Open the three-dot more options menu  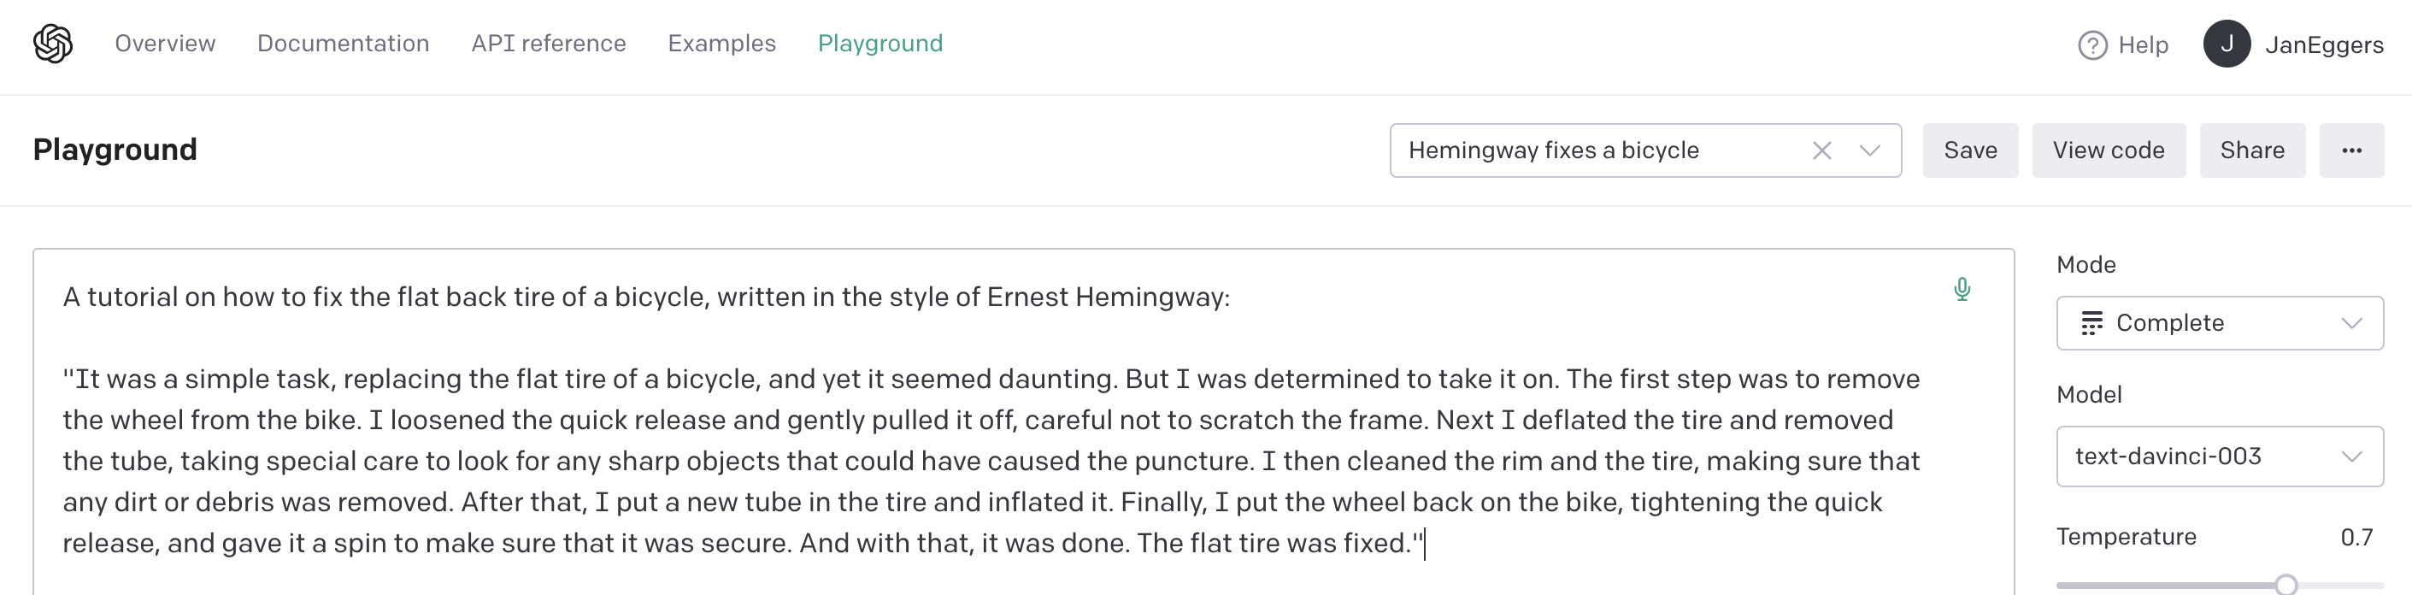(2351, 150)
